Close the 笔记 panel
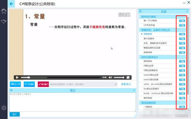 click(x=134, y=90)
